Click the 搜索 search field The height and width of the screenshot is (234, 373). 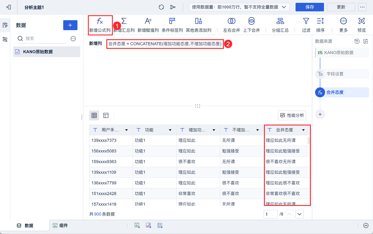pos(41,38)
